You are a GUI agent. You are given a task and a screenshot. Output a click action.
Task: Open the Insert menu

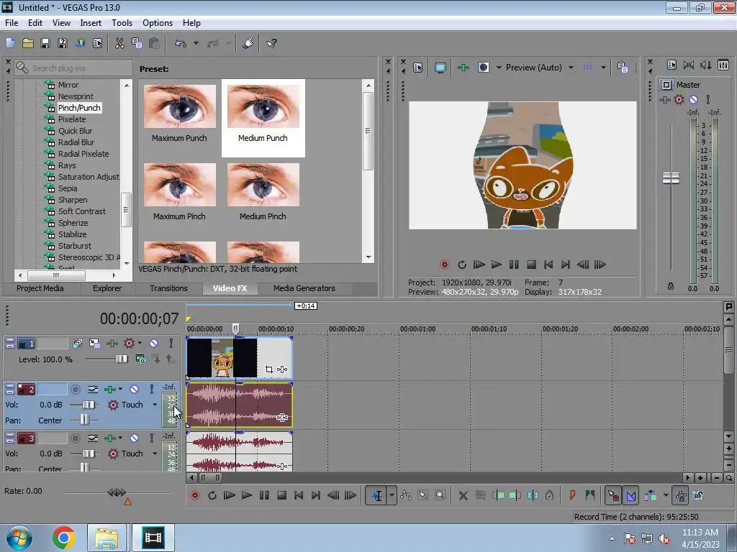(91, 23)
